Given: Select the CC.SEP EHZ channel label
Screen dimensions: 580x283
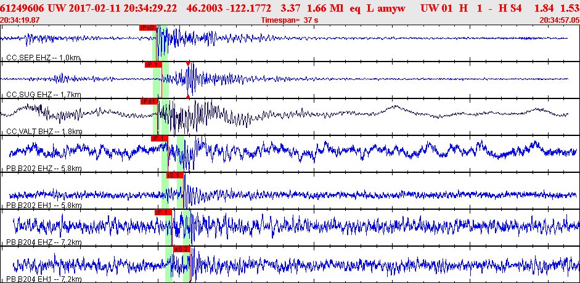Looking at the screenshot, I should (x=43, y=58).
